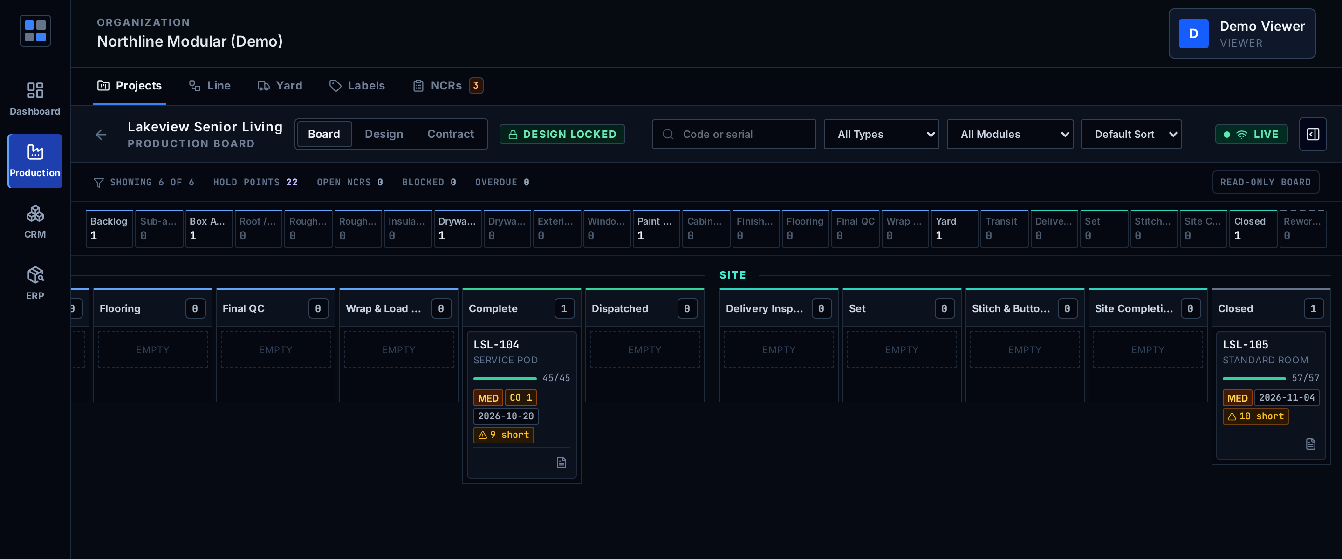Go back using the left arrow
The image size is (1342, 559).
tap(101, 135)
